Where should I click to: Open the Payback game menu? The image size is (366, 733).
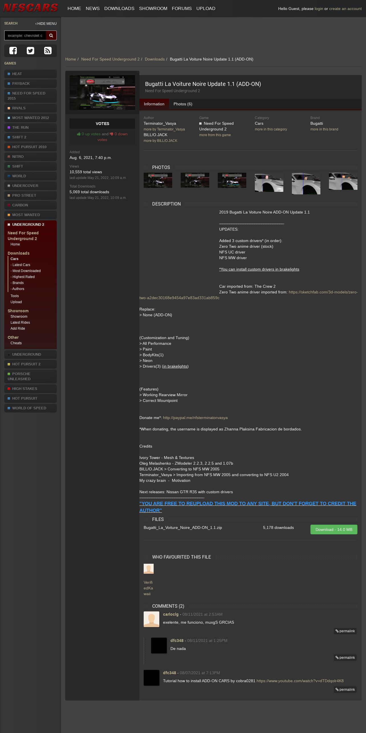click(x=30, y=84)
